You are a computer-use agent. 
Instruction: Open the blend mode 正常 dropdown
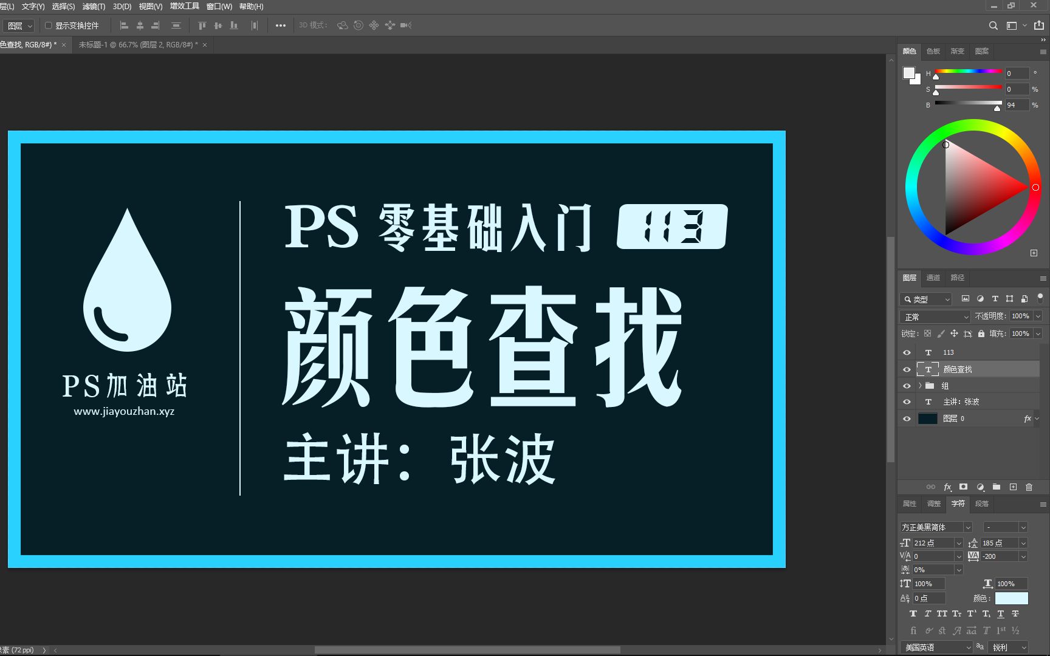[935, 316]
